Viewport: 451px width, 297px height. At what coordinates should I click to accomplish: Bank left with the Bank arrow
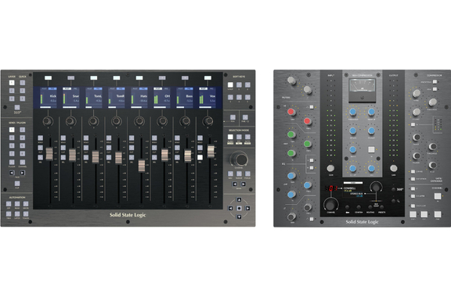coord(235,184)
